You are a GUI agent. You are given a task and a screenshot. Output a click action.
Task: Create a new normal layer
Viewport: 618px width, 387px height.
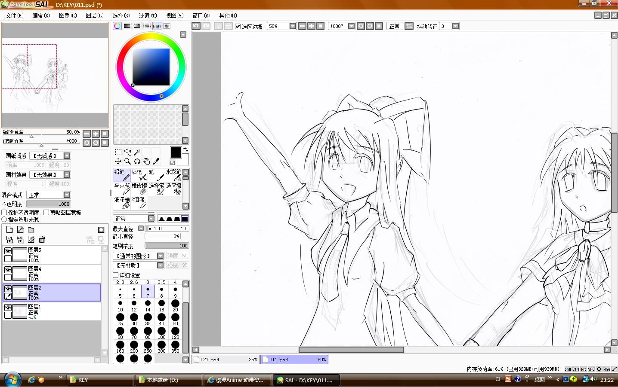click(x=9, y=230)
